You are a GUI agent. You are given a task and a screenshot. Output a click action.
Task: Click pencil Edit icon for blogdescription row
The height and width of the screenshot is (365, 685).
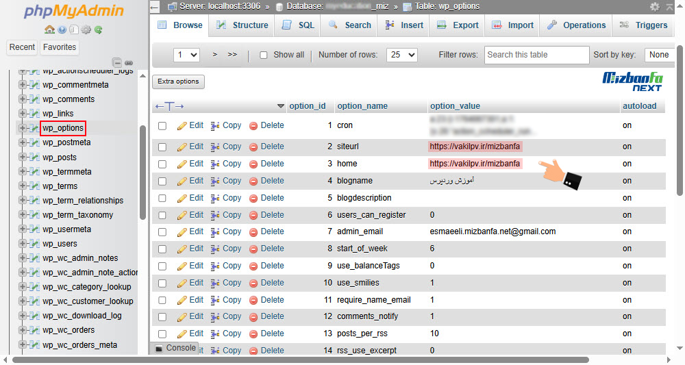182,198
